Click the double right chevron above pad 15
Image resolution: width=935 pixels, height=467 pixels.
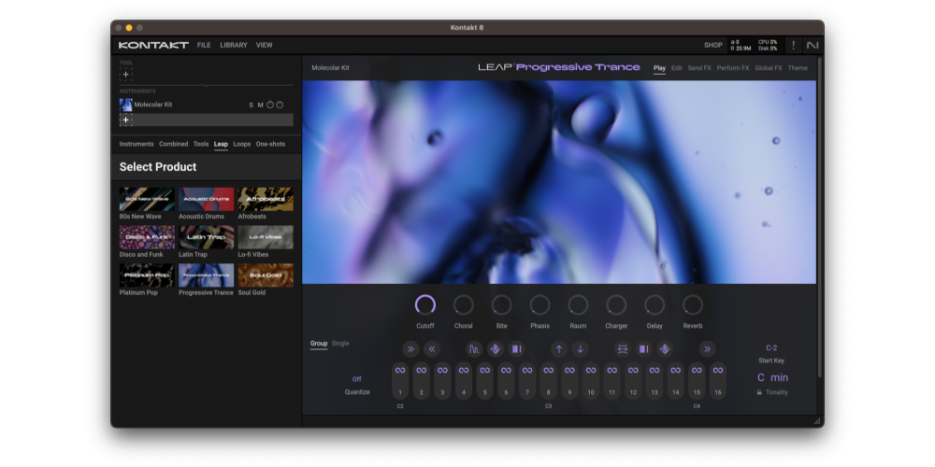(x=707, y=349)
